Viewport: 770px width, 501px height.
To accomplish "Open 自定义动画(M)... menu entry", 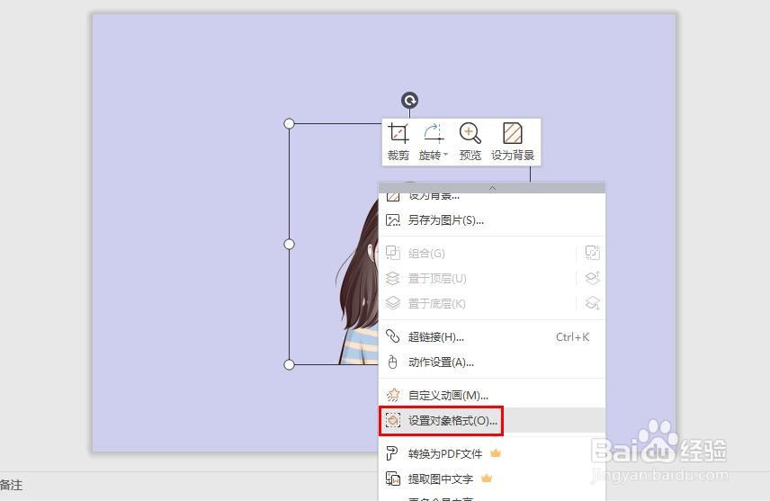I will [x=492, y=395].
